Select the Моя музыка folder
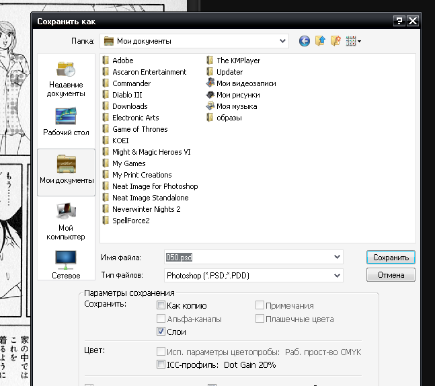The height and width of the screenshot is (386, 435). point(232,106)
